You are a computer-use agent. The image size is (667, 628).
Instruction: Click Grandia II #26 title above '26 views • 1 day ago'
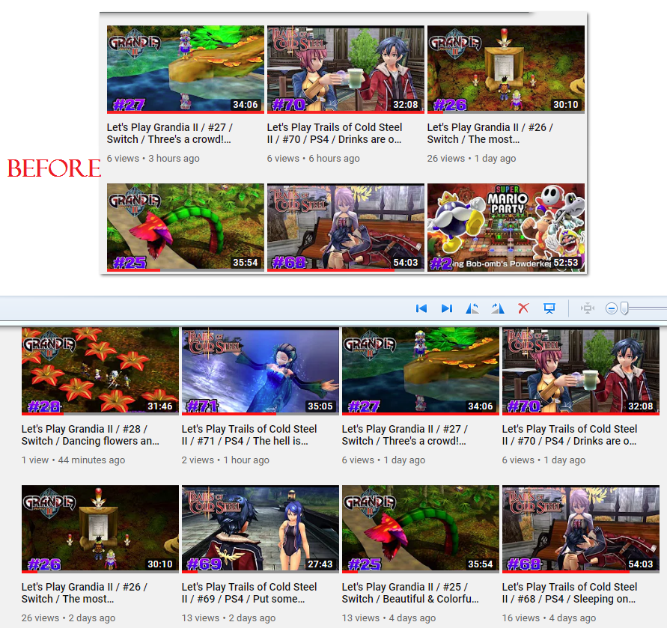pyautogui.click(x=490, y=133)
